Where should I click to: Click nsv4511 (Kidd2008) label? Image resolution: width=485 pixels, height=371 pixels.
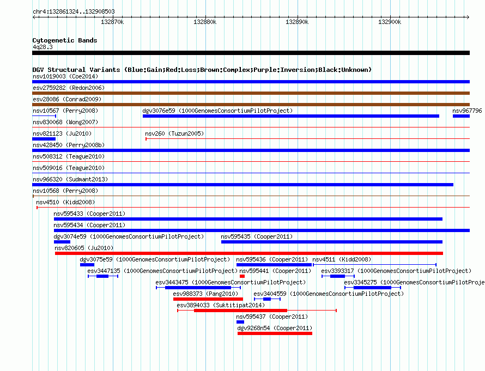coord(342,259)
